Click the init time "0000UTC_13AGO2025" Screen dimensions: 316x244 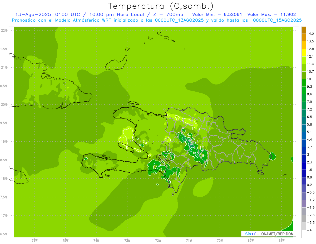(x=179, y=20)
